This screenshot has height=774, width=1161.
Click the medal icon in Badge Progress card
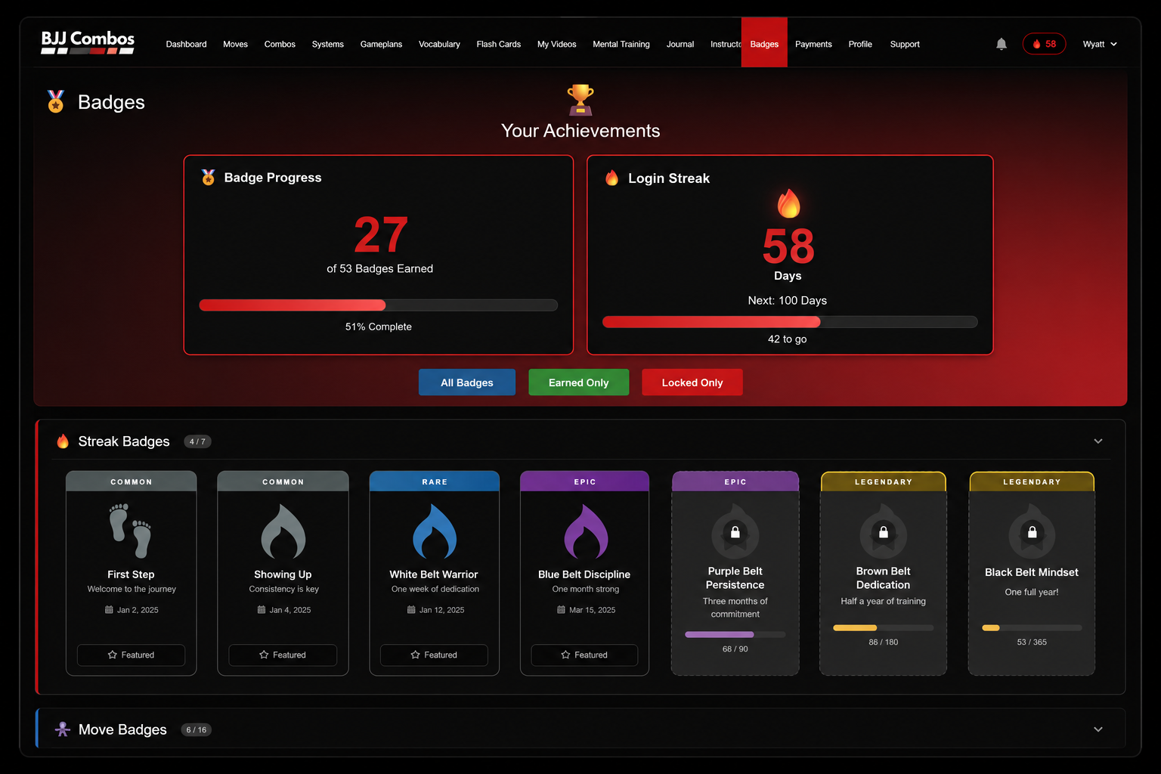point(209,177)
